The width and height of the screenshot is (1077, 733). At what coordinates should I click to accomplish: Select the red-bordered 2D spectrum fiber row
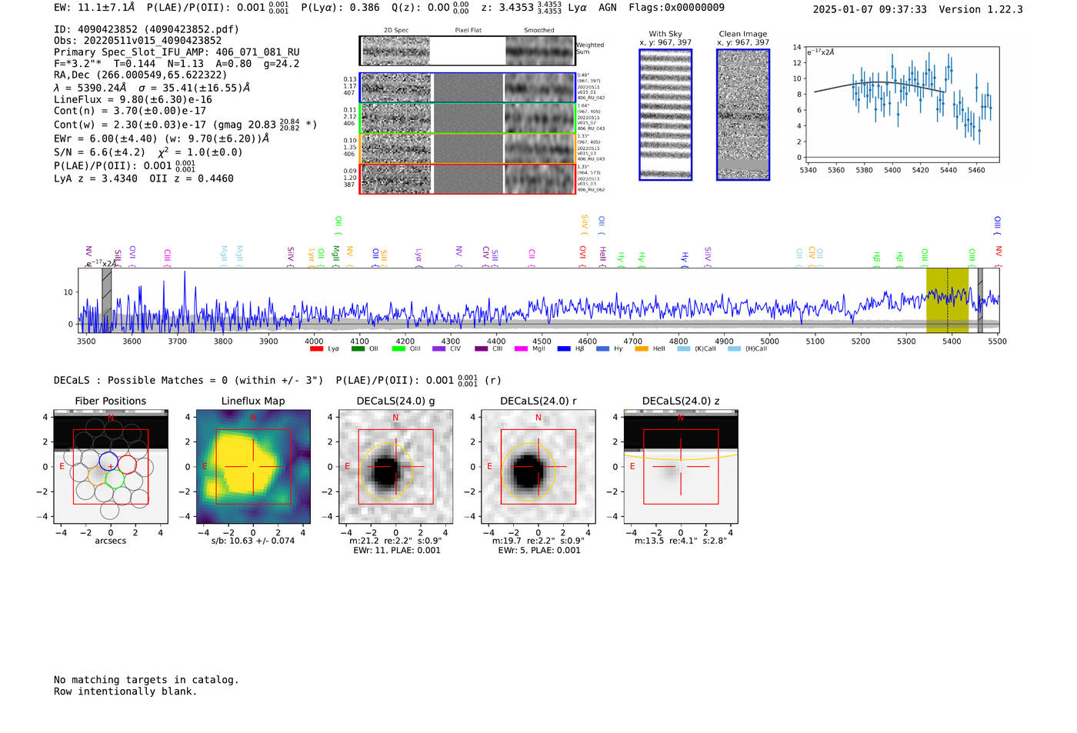click(x=468, y=178)
